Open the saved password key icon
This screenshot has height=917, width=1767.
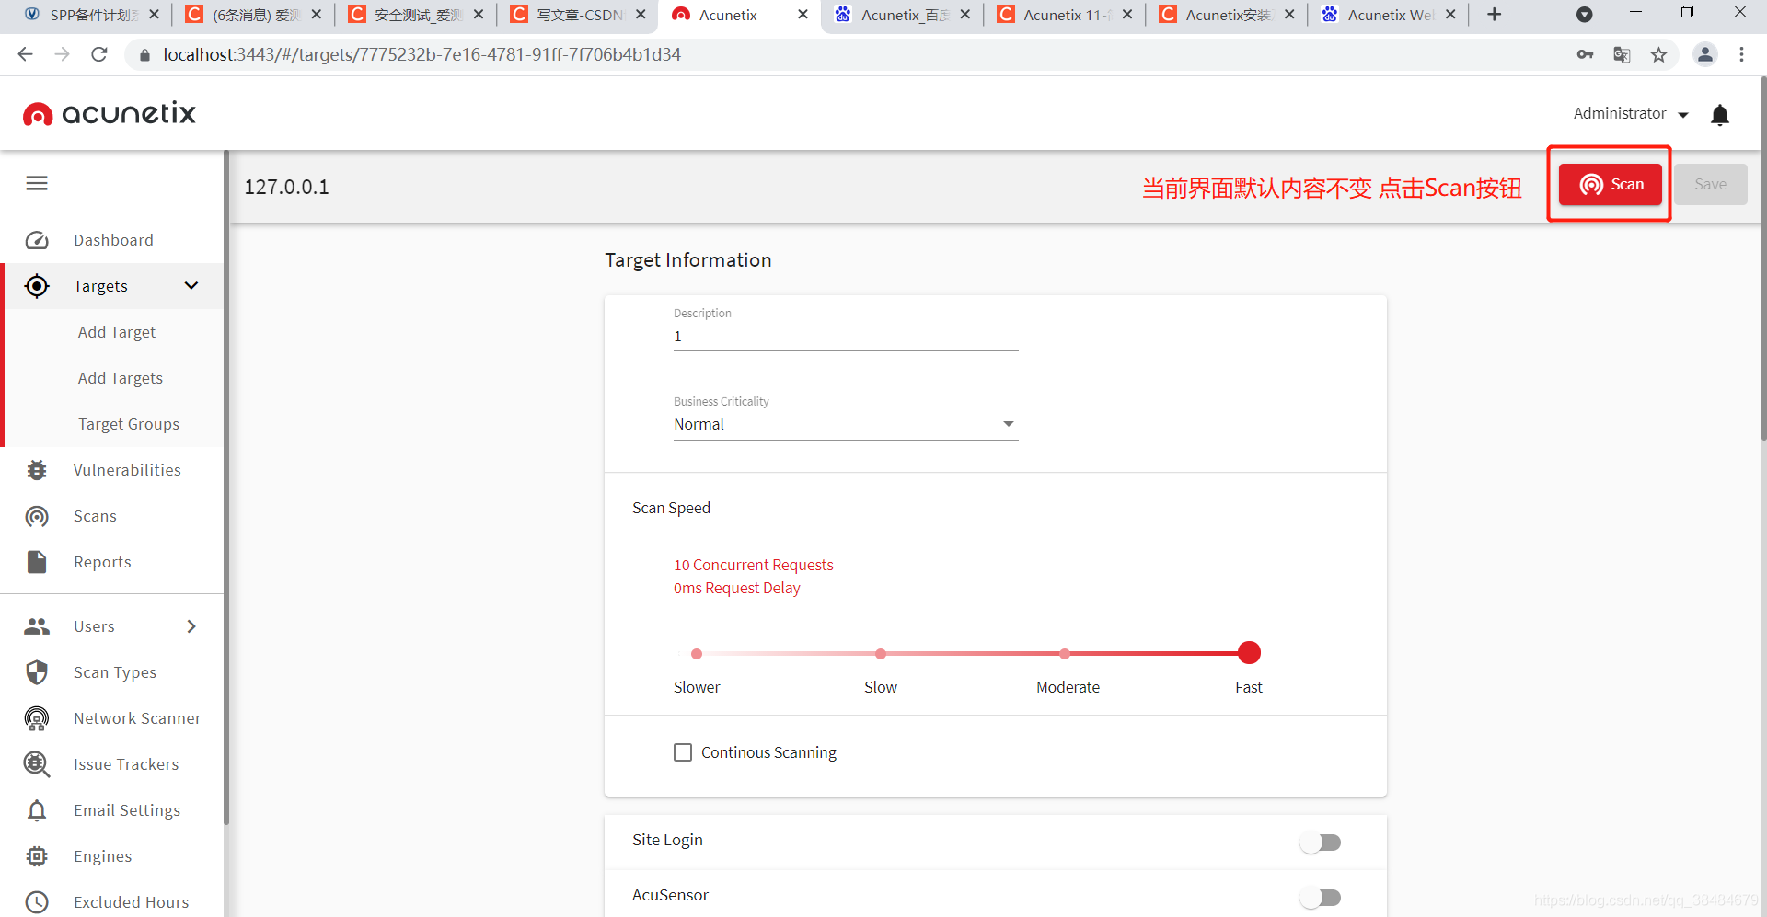pos(1585,54)
